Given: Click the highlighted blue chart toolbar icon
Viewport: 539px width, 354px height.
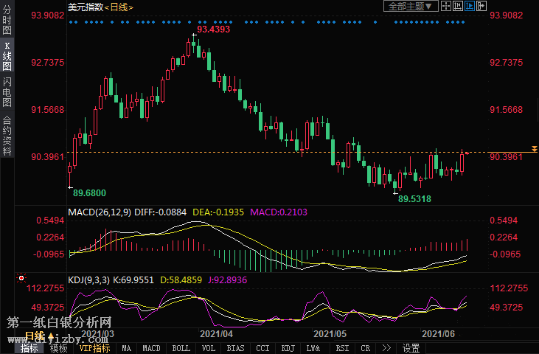Looking at the screenshot, I should (x=470, y=7).
